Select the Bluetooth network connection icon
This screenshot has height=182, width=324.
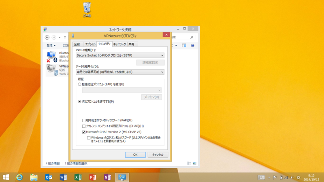[x=51, y=57]
